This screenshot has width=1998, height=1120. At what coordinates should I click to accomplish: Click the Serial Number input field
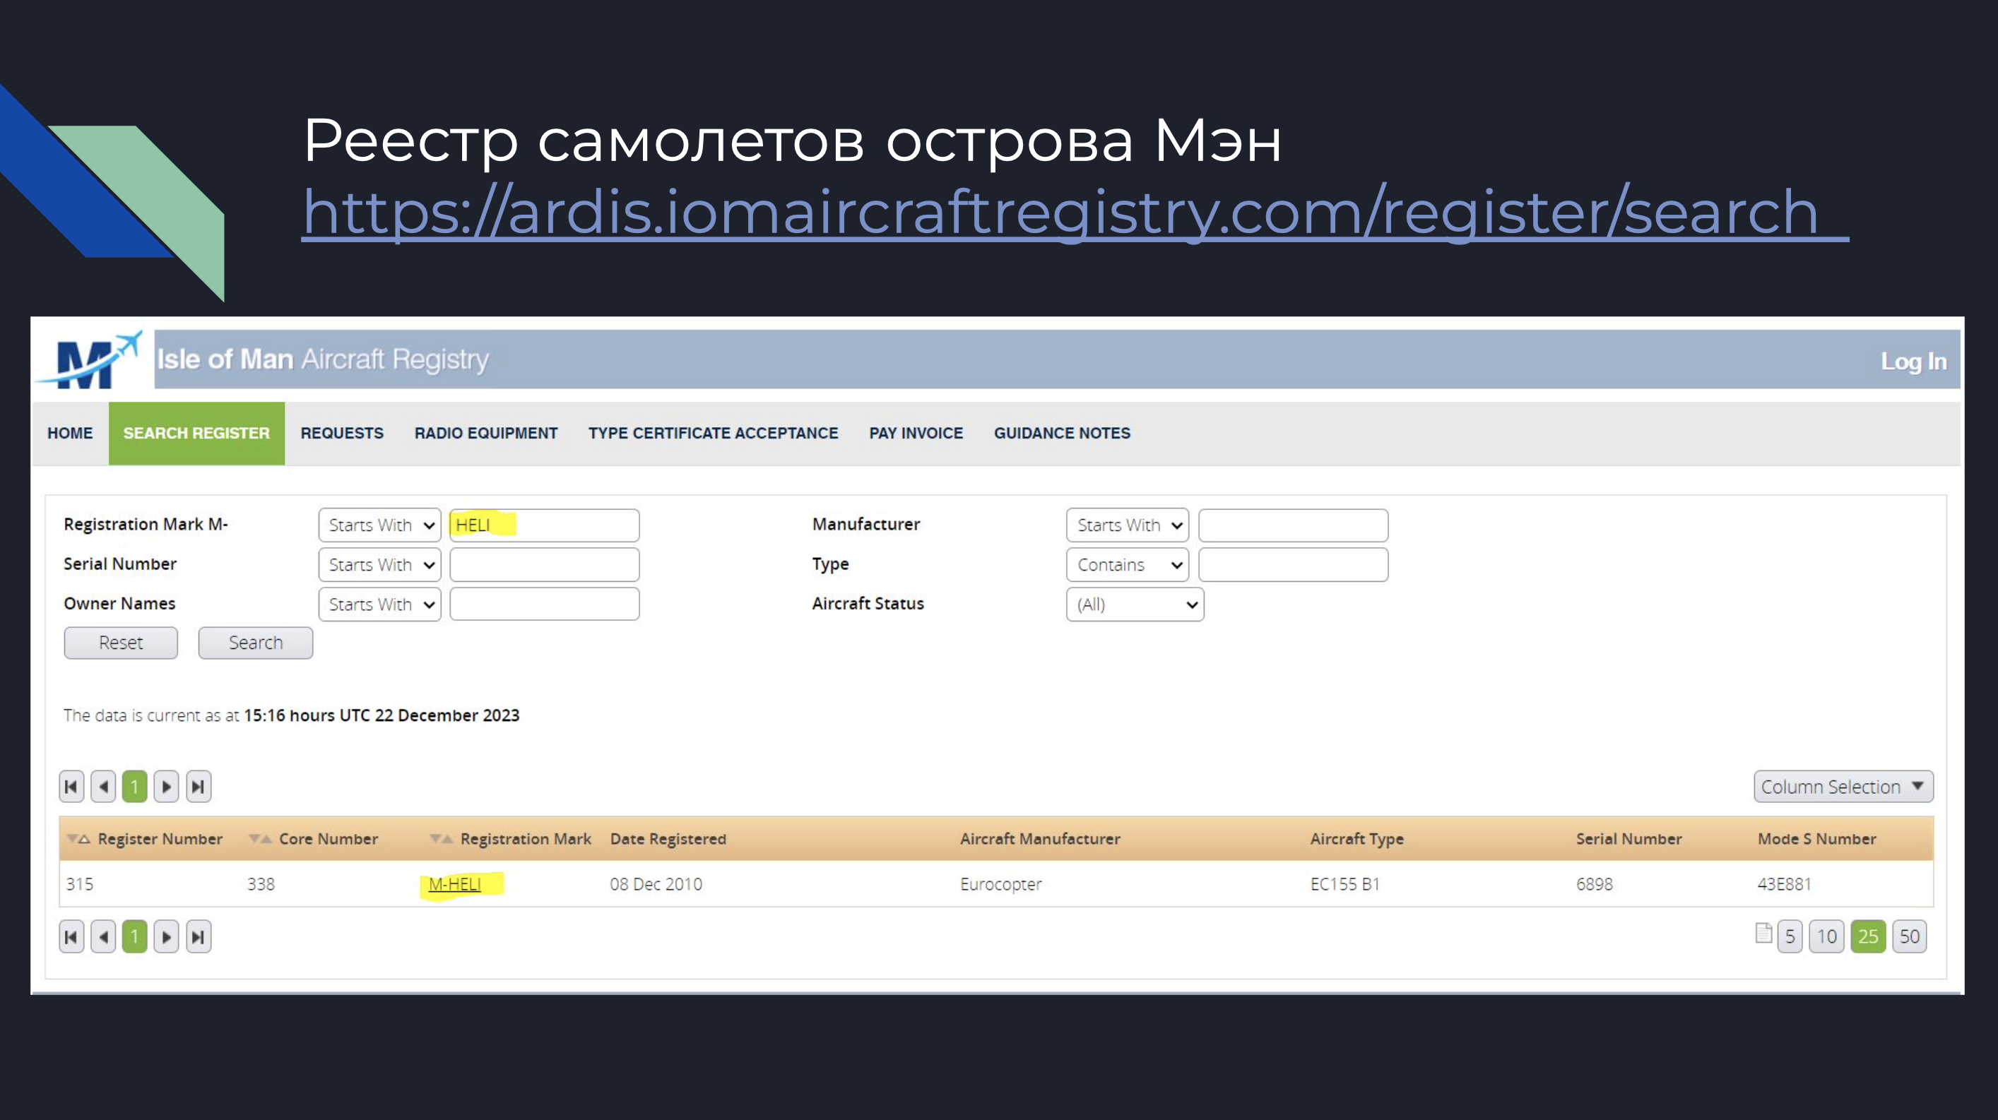545,564
